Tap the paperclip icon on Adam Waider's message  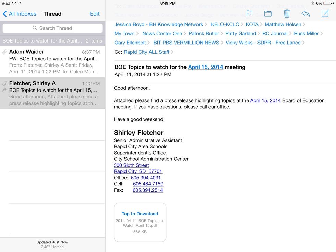[4, 51]
